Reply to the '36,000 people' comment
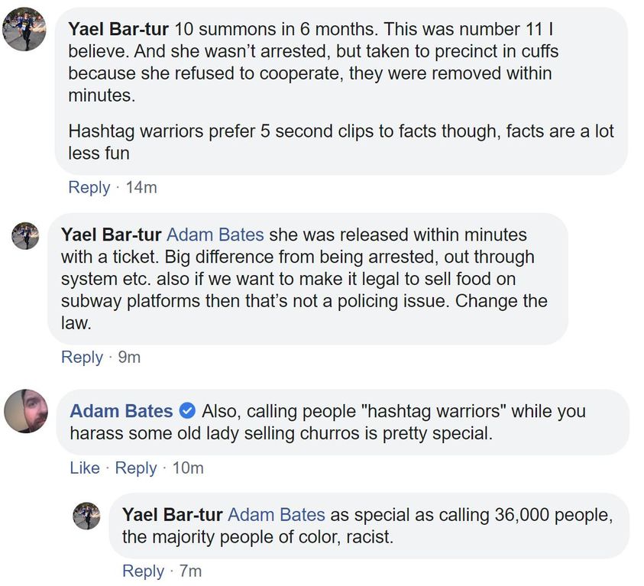The height and width of the screenshot is (586, 644). [144, 571]
